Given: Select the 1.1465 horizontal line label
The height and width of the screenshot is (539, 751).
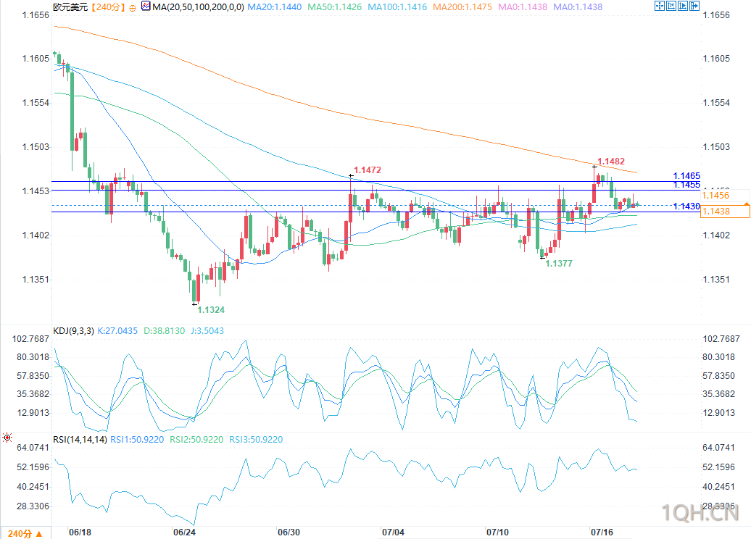Looking at the screenshot, I should point(686,175).
